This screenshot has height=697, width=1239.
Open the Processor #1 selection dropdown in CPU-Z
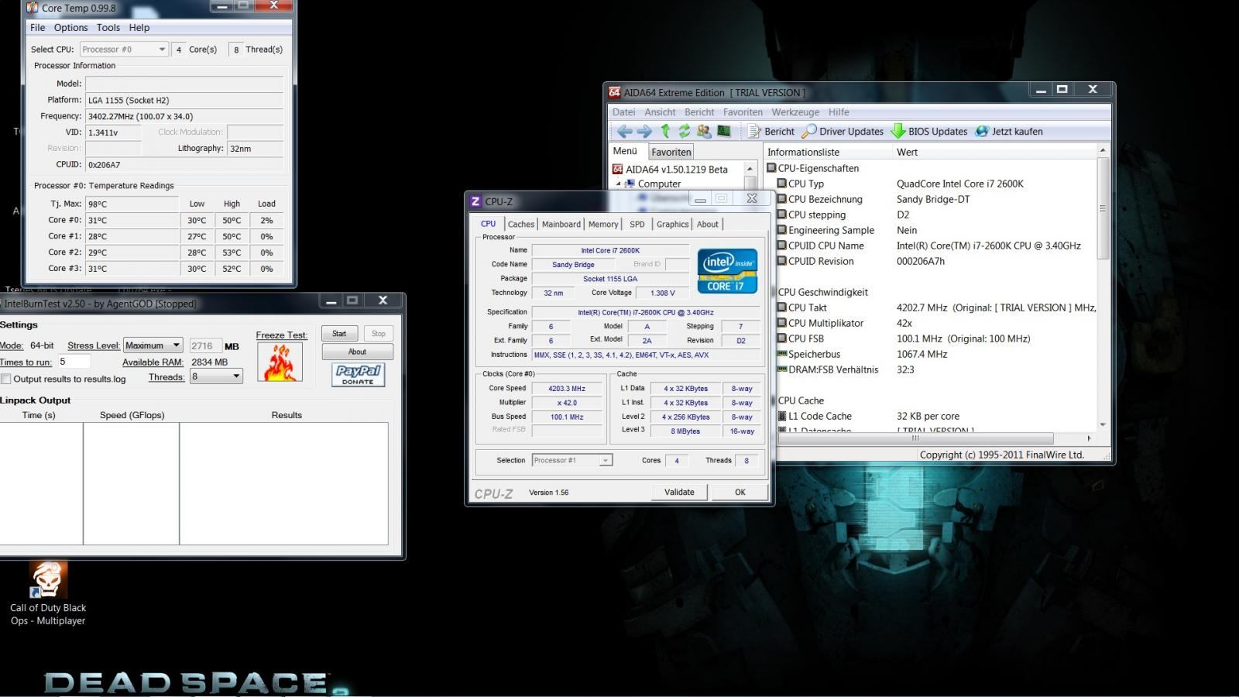tap(572, 460)
